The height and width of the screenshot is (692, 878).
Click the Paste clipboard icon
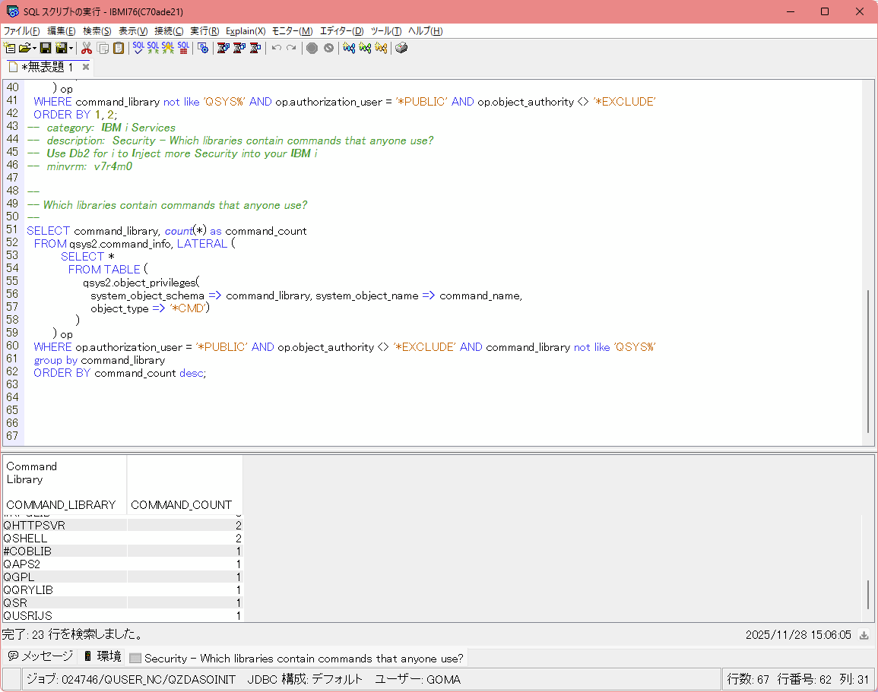coord(119,48)
